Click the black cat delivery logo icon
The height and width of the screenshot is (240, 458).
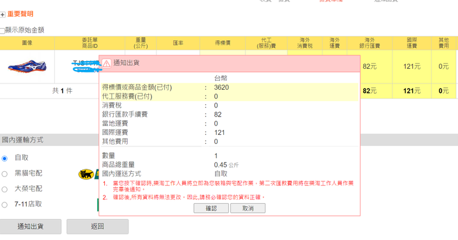click(x=86, y=174)
